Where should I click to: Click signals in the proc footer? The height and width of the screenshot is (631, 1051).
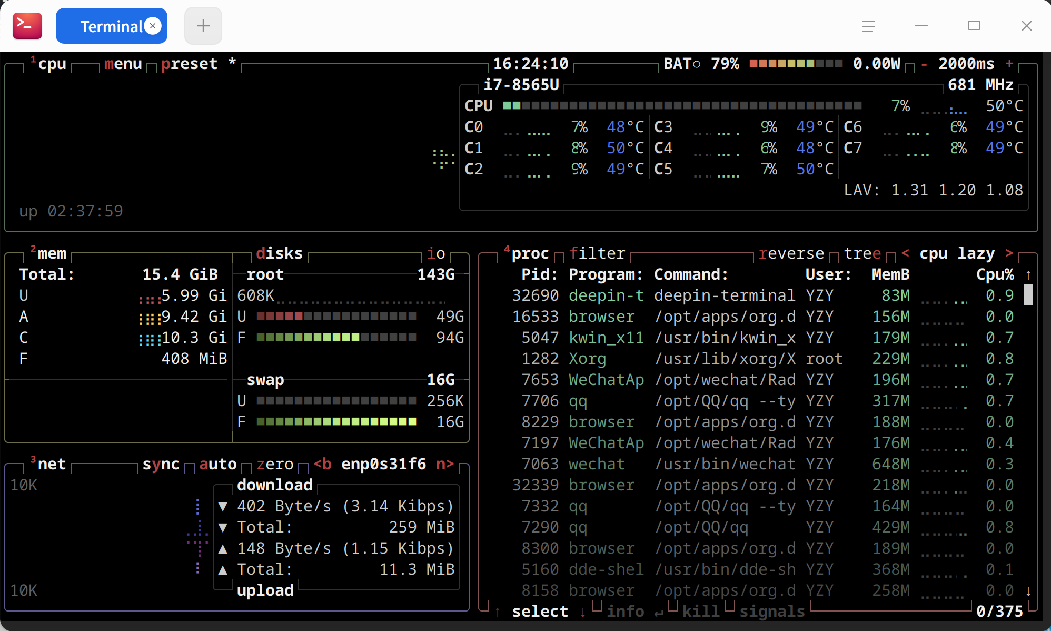pyautogui.click(x=772, y=612)
